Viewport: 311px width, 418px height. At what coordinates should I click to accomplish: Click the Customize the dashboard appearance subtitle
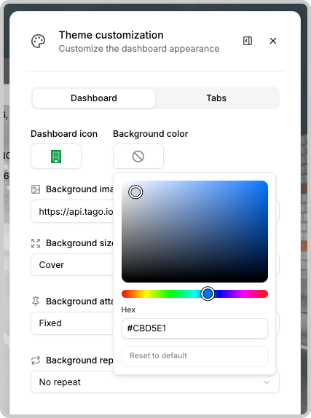pyautogui.click(x=139, y=49)
